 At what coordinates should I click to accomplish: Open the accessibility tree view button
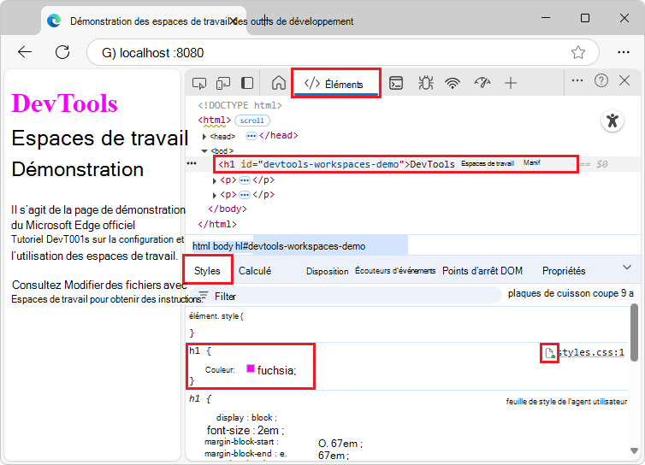click(612, 121)
